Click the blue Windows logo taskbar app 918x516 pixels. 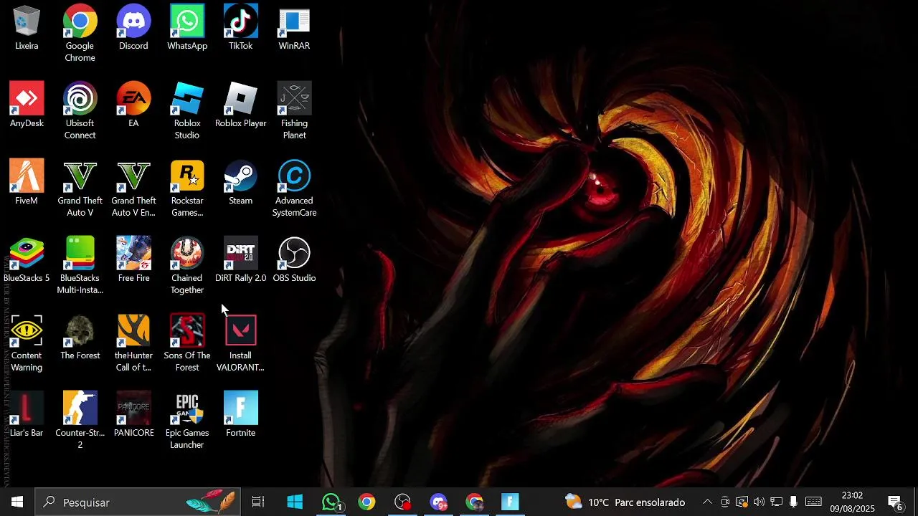click(295, 502)
